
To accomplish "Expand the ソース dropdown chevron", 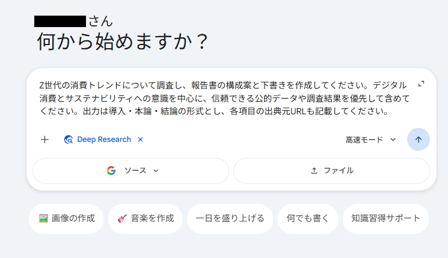I will pos(156,171).
